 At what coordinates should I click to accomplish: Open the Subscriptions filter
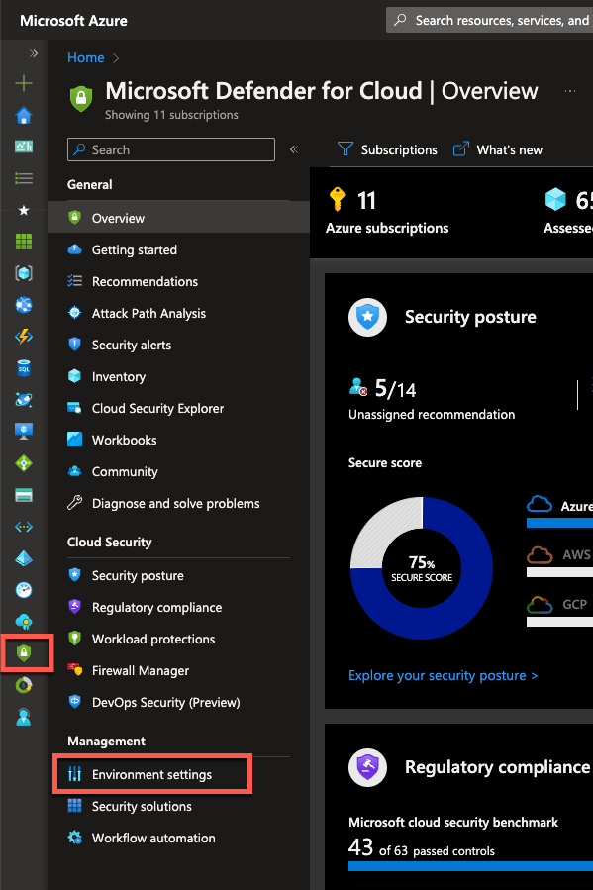click(387, 149)
